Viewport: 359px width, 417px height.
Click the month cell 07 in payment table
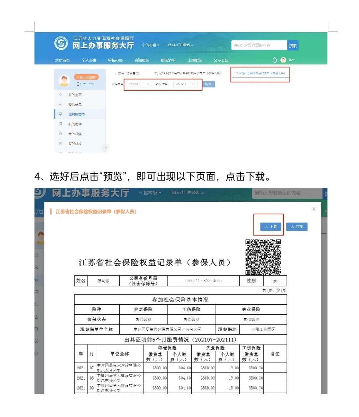(x=92, y=368)
